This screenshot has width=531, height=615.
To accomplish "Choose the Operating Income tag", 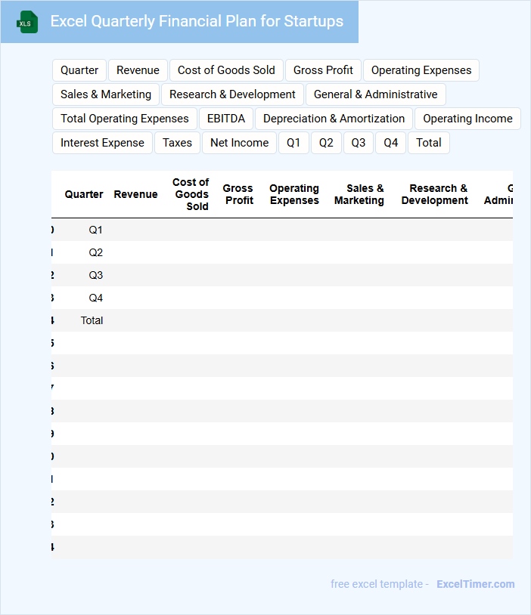I will coord(467,119).
